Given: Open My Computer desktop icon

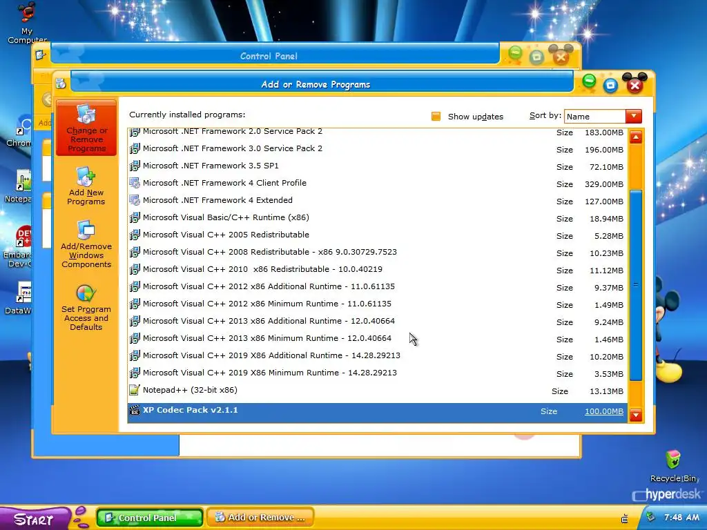Looking at the screenshot, I should pos(27,12).
